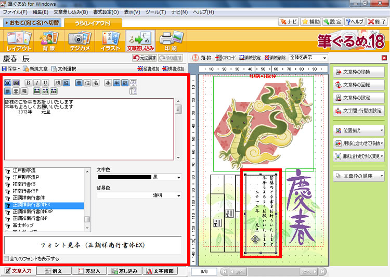Open the 書式設定(O) menu
Image resolution: width=390 pixels, height=277 pixels.
pos(106,12)
